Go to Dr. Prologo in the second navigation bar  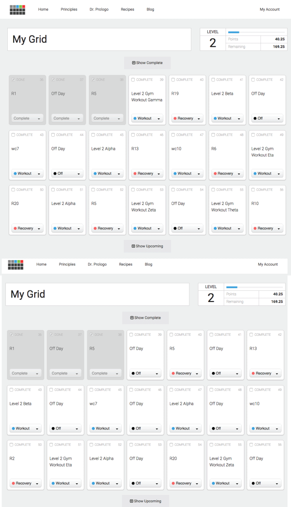[x=97, y=264]
